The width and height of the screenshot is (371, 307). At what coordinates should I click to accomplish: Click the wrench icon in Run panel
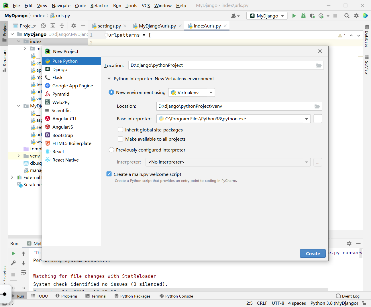[x=13, y=263]
